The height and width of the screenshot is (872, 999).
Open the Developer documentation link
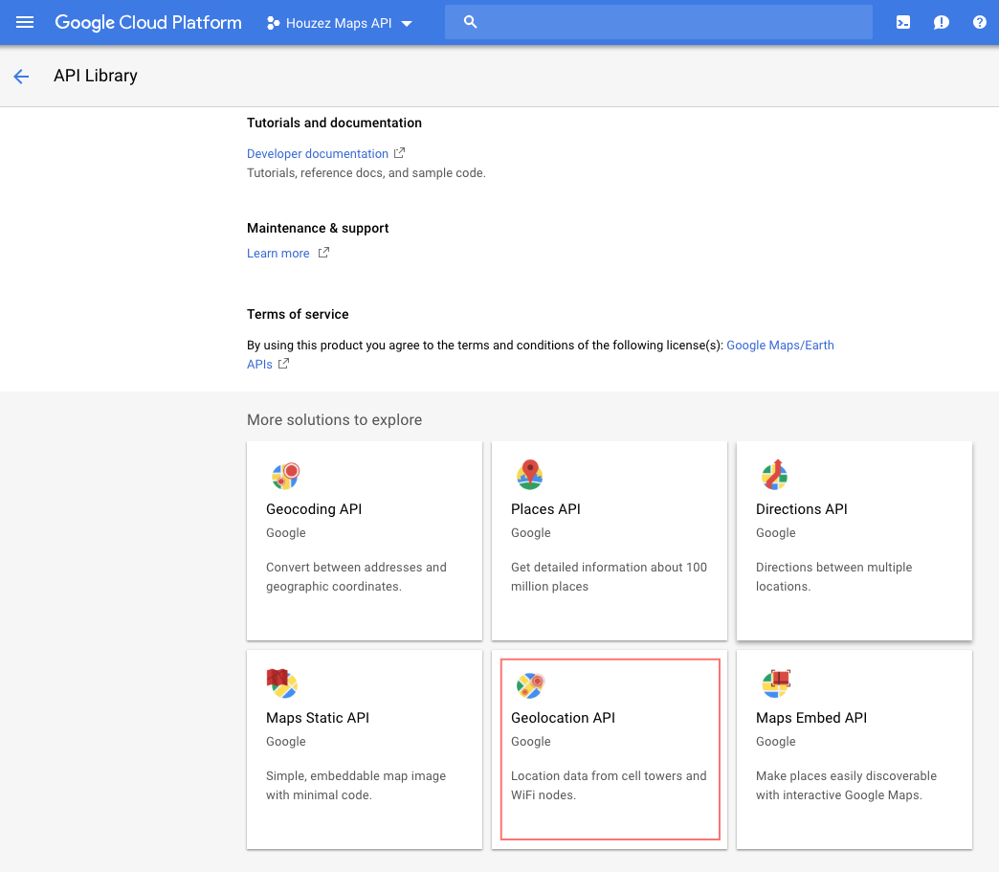click(x=317, y=153)
